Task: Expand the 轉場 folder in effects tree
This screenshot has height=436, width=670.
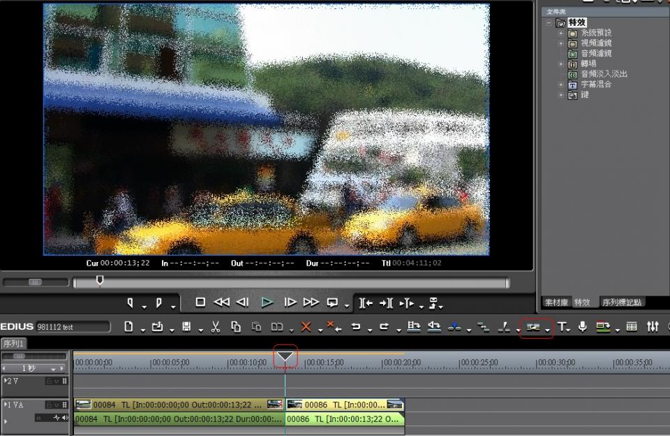Action: click(x=560, y=64)
